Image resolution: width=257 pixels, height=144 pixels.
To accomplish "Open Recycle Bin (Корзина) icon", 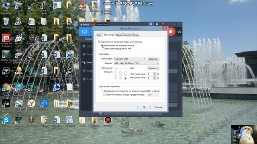I will point(6,22).
